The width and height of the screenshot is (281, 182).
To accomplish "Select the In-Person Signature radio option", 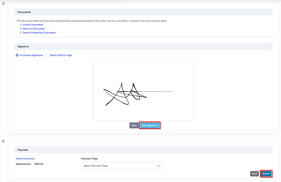I will coord(17,55).
